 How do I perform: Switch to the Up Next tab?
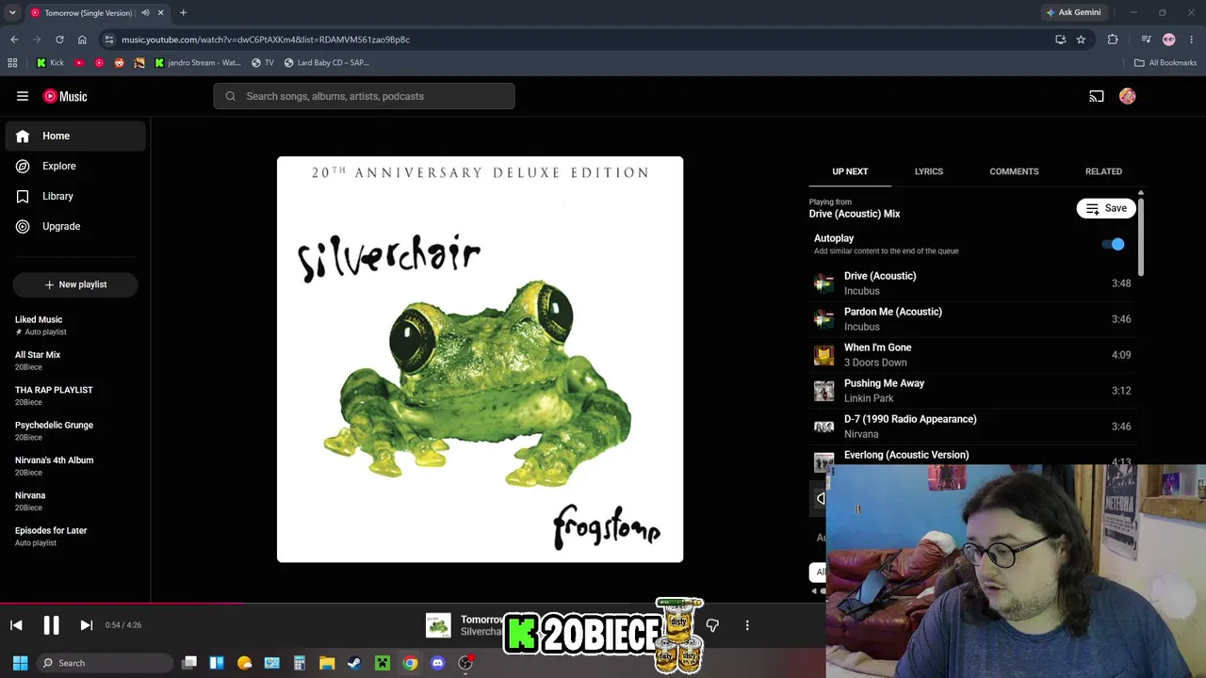pyautogui.click(x=850, y=171)
